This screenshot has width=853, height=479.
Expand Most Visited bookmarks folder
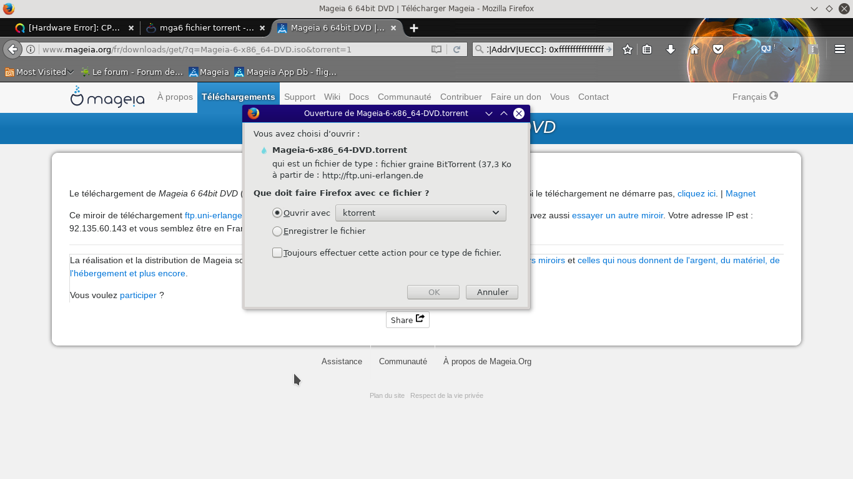[x=39, y=72]
